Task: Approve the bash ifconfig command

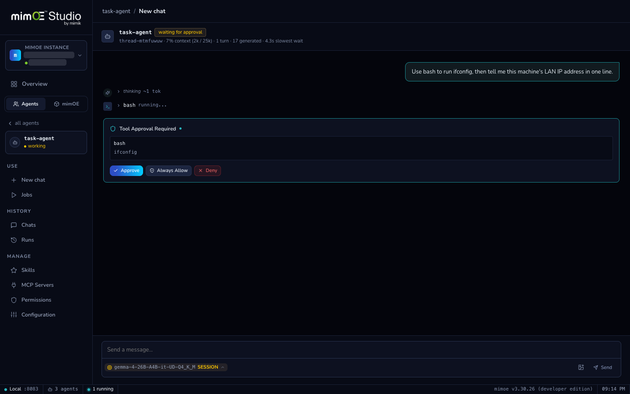Action: (126, 171)
